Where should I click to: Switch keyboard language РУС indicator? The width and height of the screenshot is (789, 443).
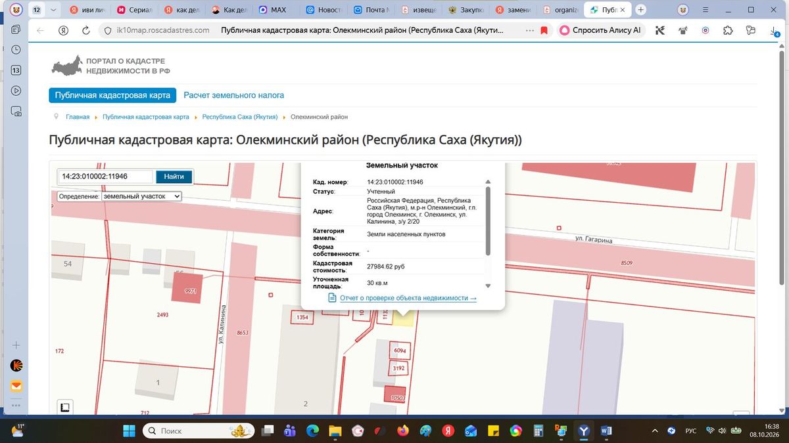click(x=691, y=431)
